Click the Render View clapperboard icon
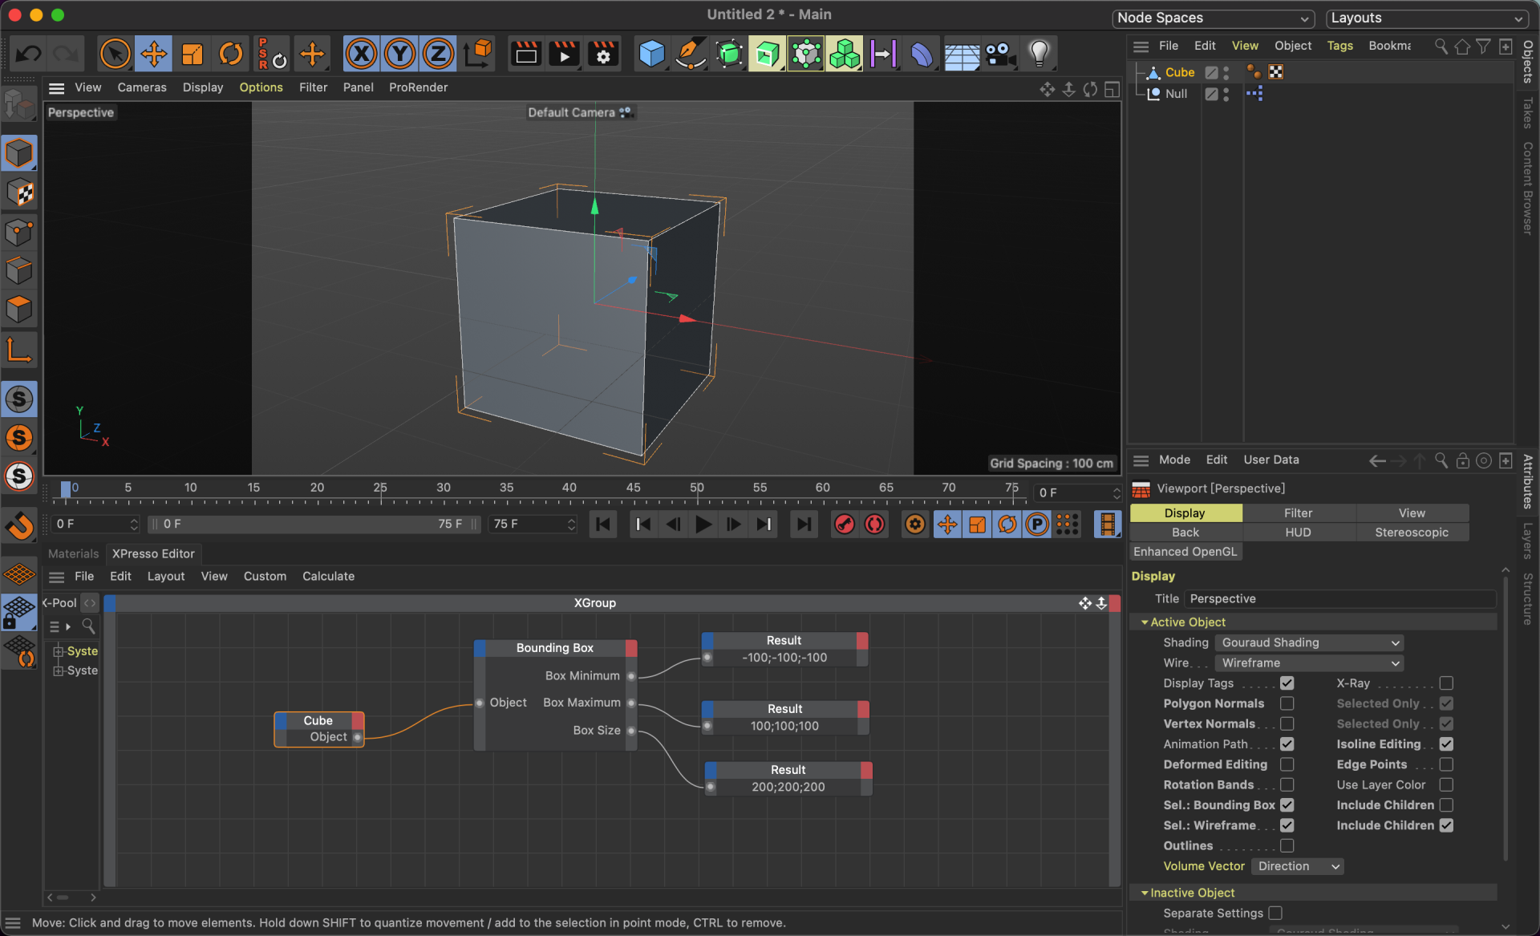 [526, 55]
